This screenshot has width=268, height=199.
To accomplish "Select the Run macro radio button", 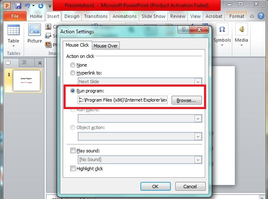I will click(x=73, y=110).
